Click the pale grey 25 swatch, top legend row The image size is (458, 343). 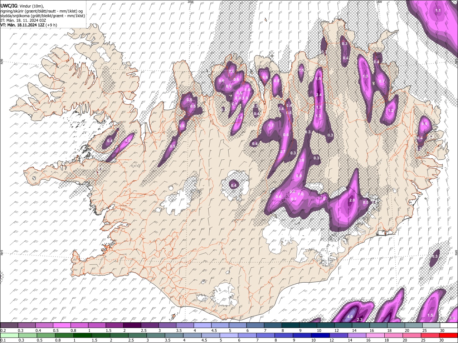[431, 325]
